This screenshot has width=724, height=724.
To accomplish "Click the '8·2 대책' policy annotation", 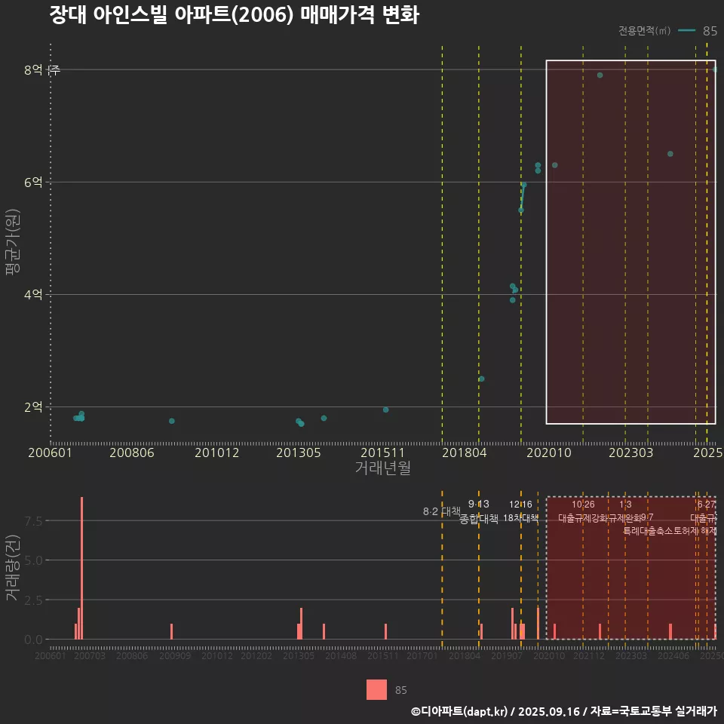I will 442,511.
